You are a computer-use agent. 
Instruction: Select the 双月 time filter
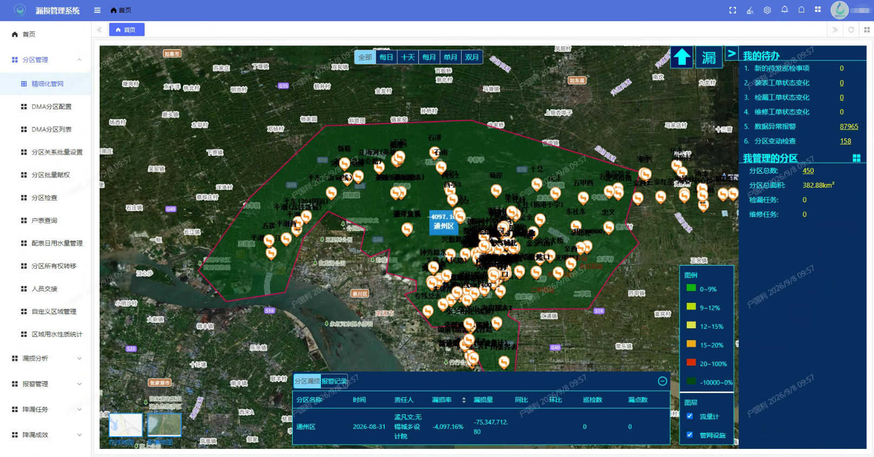[x=472, y=57]
